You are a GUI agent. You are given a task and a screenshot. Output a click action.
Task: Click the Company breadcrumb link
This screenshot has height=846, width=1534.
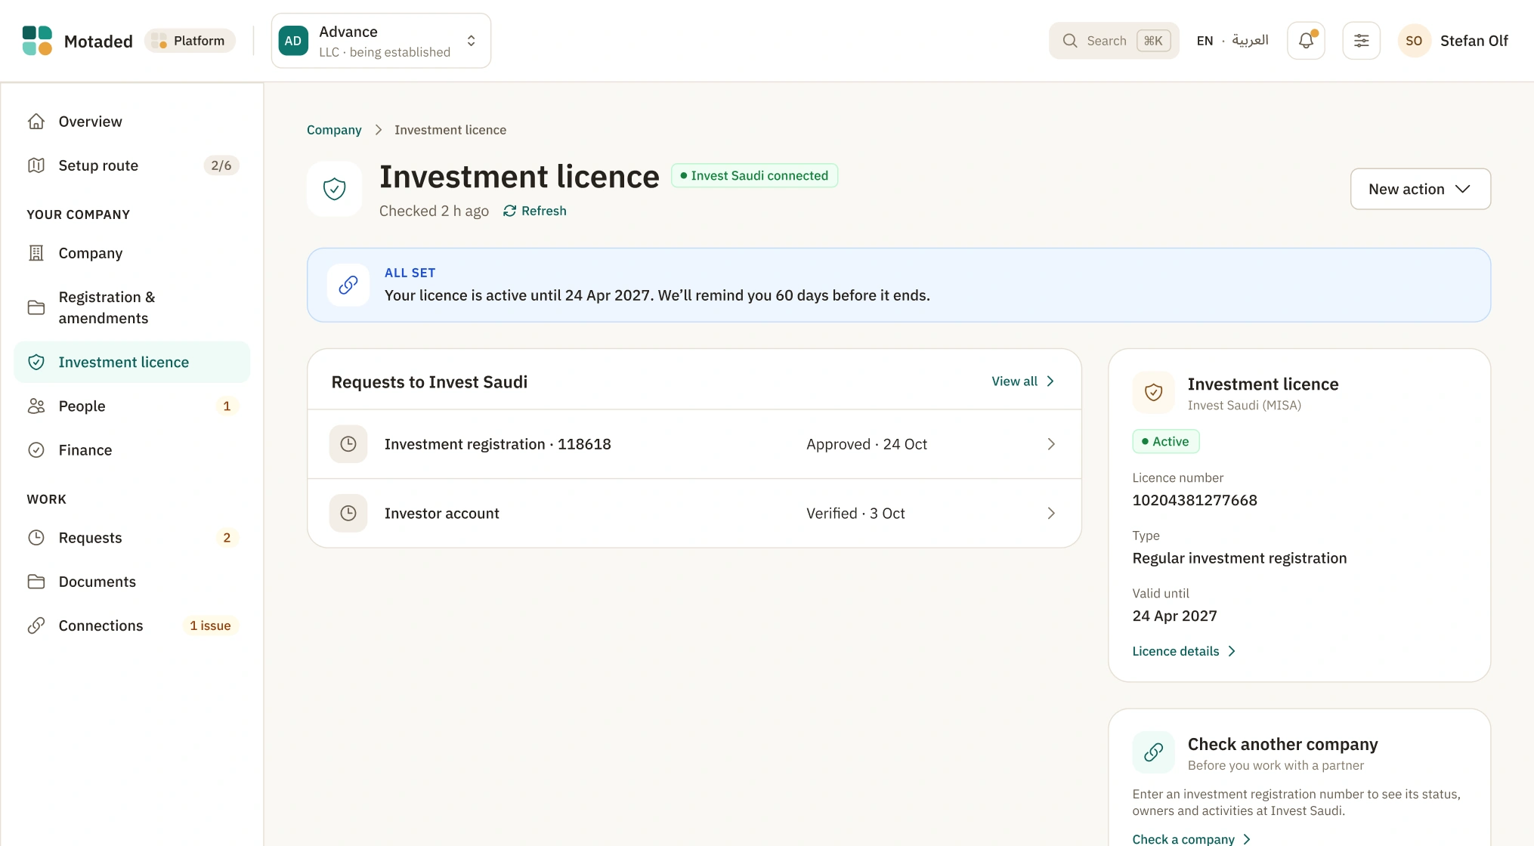pyautogui.click(x=334, y=130)
